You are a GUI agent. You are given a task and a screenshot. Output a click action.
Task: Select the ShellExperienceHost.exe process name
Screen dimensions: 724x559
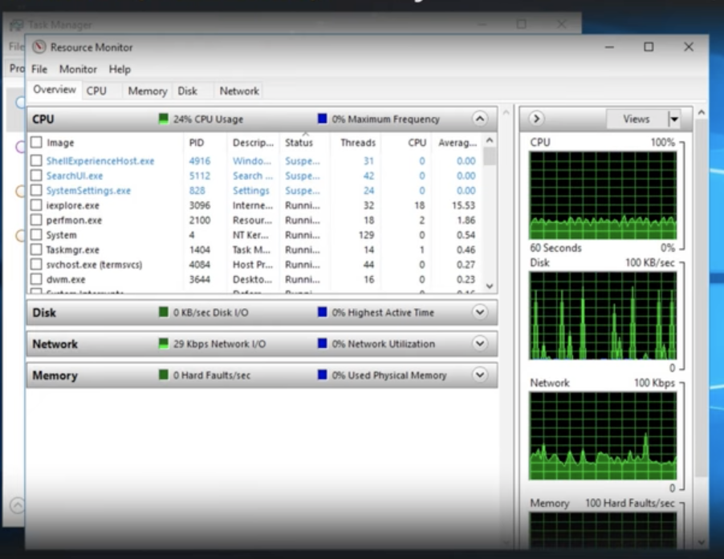pos(100,161)
